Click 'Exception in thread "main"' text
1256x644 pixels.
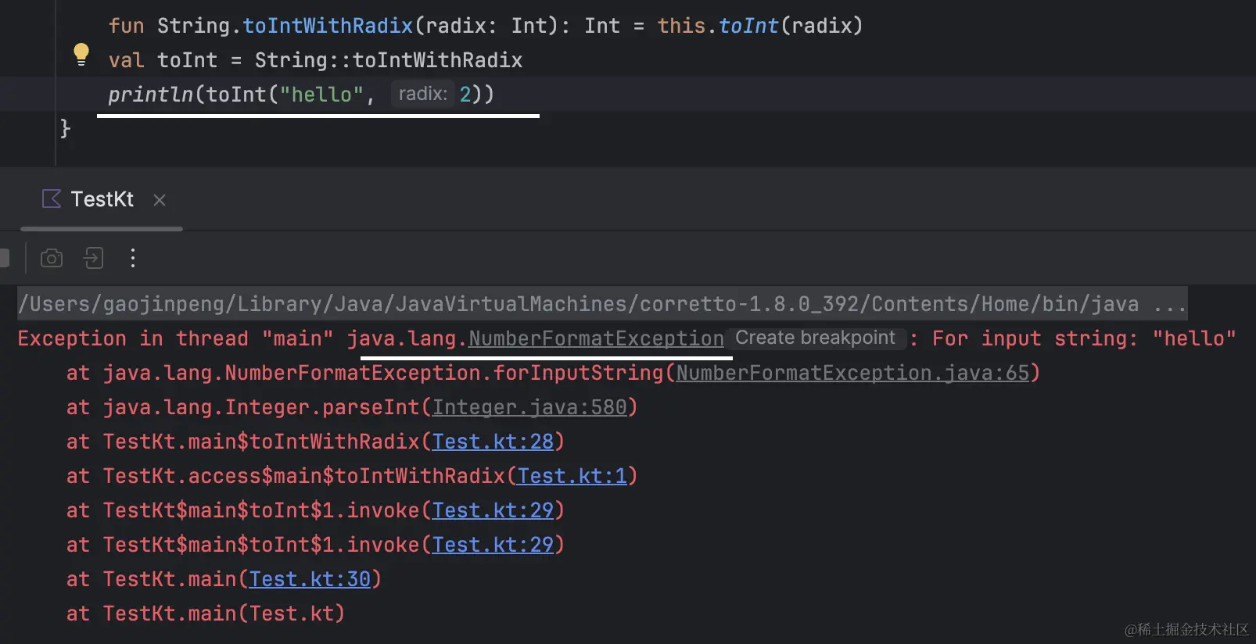(176, 338)
